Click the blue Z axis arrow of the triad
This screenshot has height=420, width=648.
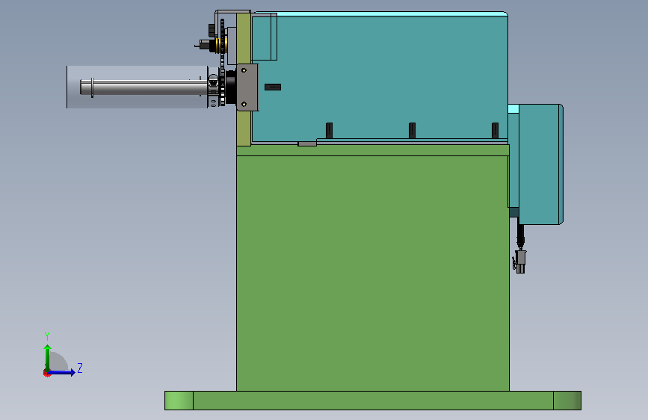[x=62, y=372]
